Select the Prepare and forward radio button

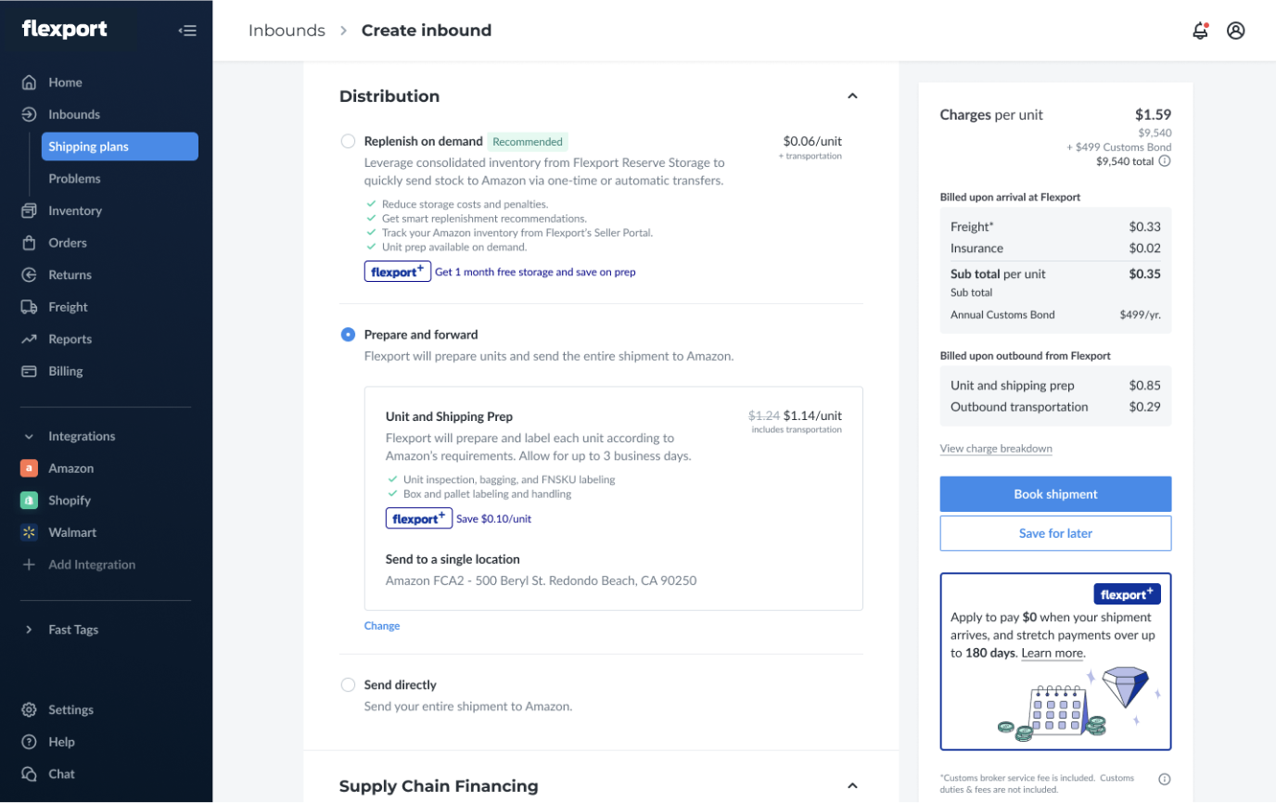(348, 334)
